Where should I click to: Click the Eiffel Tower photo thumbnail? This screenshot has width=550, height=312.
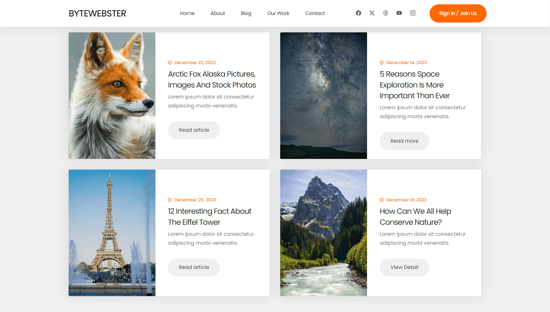[112, 233]
